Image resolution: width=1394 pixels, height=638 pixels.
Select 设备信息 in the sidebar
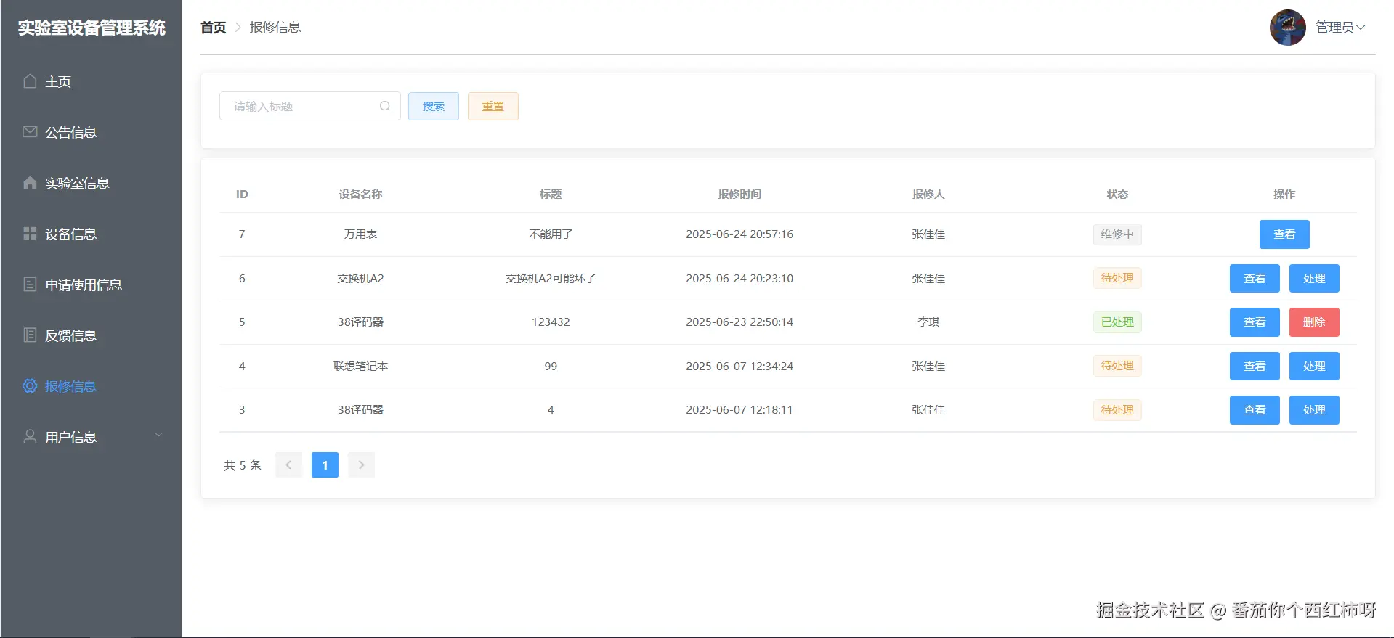(x=92, y=234)
